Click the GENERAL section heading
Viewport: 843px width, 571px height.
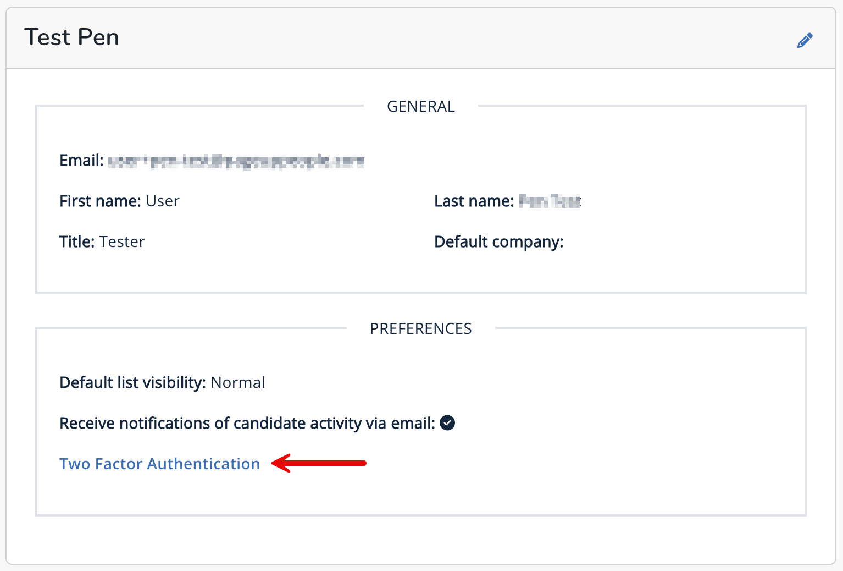(421, 106)
